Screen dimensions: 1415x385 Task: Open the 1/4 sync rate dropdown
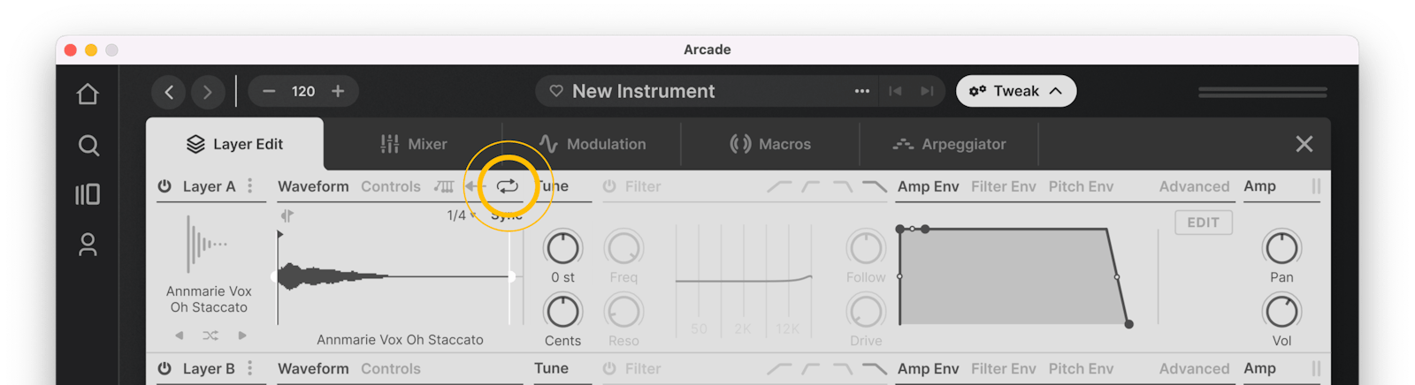tap(462, 215)
